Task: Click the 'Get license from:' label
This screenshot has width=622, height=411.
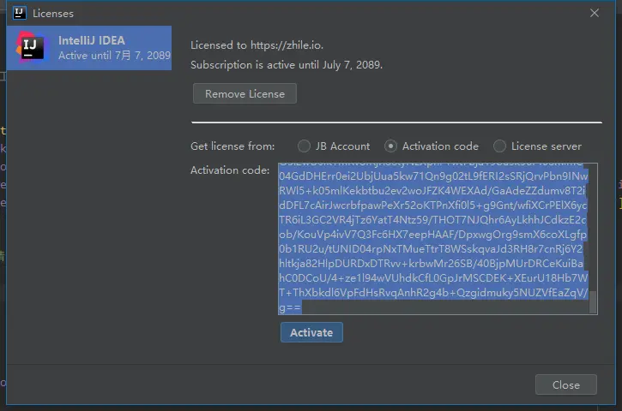Action: [x=232, y=146]
